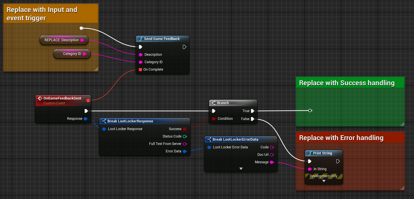This screenshot has width=414, height=199.
Task: Select the REPLACE: Description variable node
Action: tap(62, 40)
